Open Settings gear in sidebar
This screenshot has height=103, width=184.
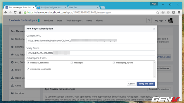coord(12,47)
